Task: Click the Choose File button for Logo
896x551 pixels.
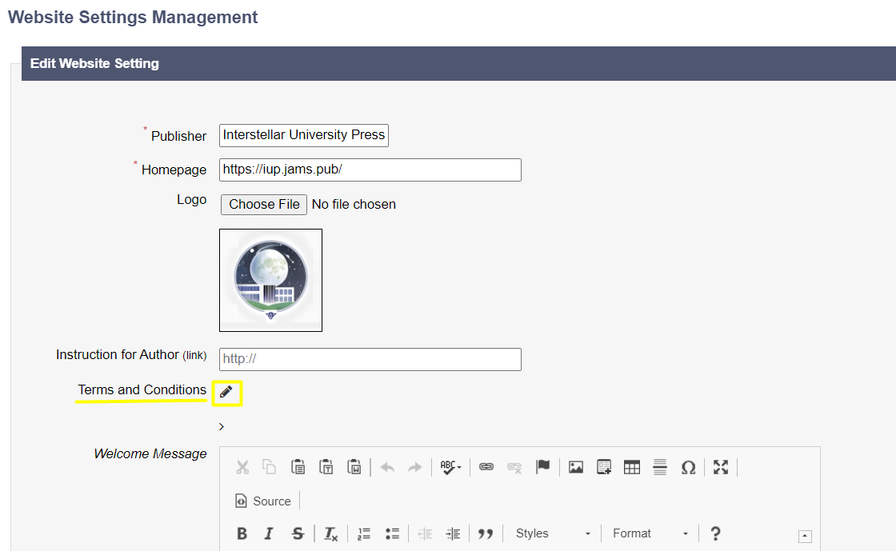Action: tap(264, 205)
